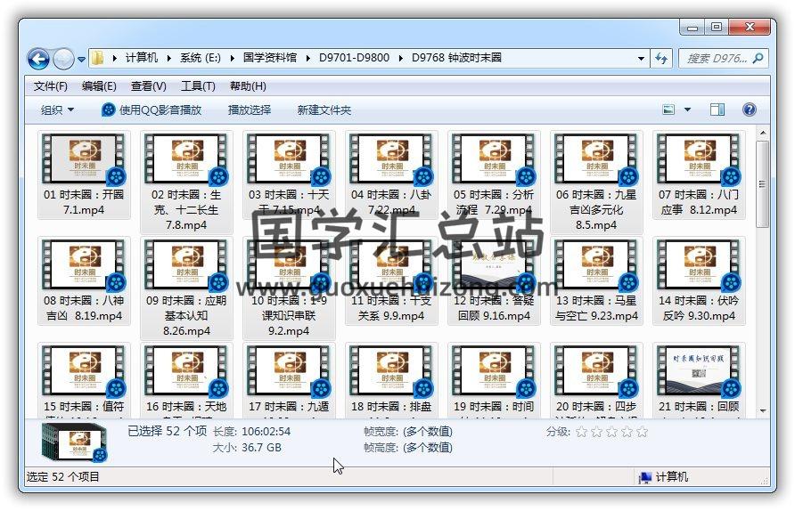Select D9768 钟波时未圈 breadcrumb segment
This screenshot has height=511, width=795.
coord(456,58)
